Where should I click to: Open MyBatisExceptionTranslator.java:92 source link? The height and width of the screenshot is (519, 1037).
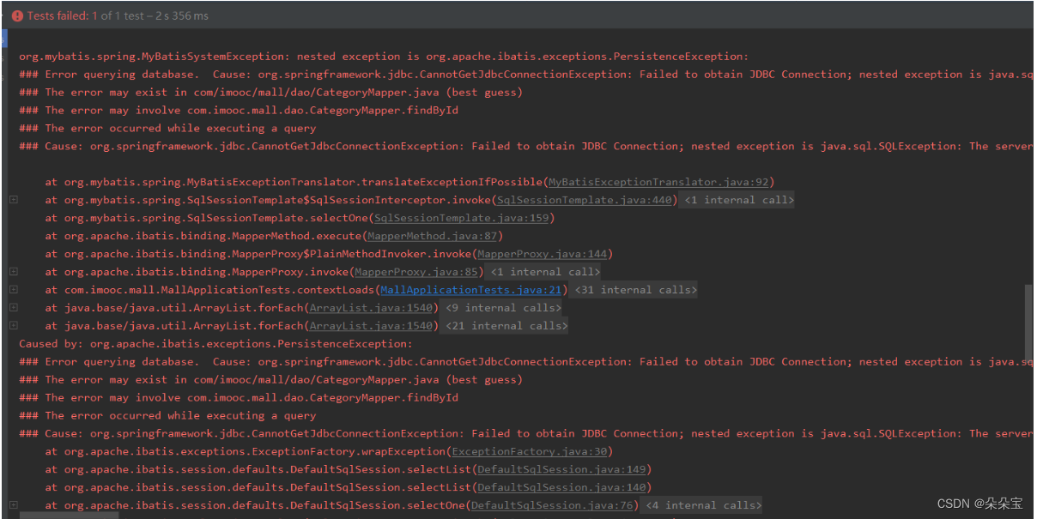pos(660,182)
